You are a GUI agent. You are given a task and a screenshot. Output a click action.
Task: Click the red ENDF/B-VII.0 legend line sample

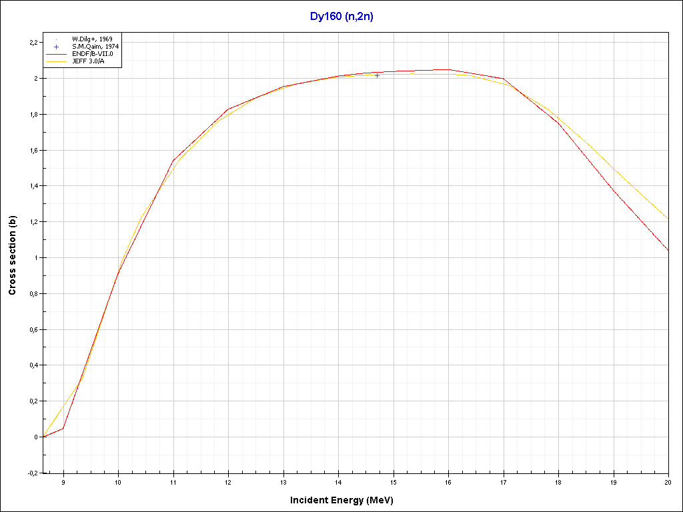[x=57, y=54]
